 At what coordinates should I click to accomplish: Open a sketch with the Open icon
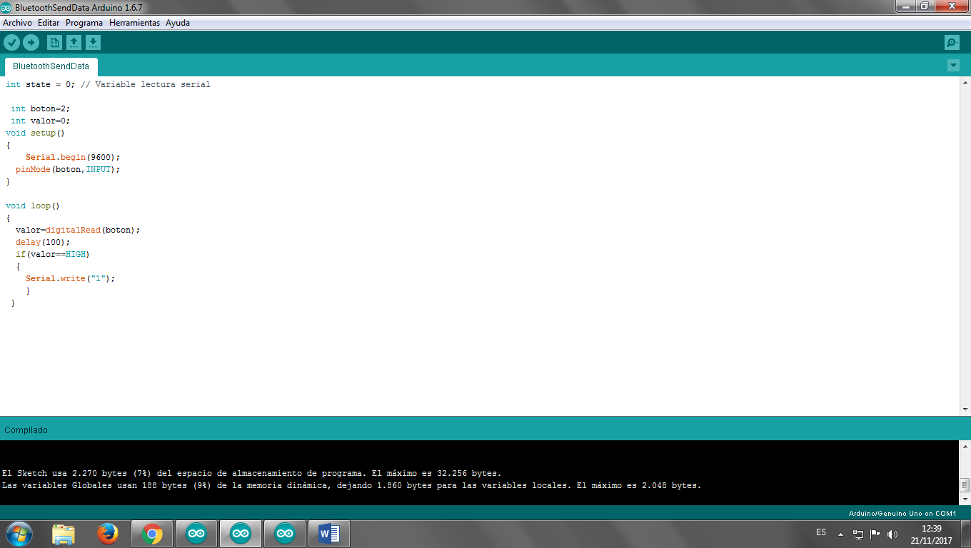[74, 43]
